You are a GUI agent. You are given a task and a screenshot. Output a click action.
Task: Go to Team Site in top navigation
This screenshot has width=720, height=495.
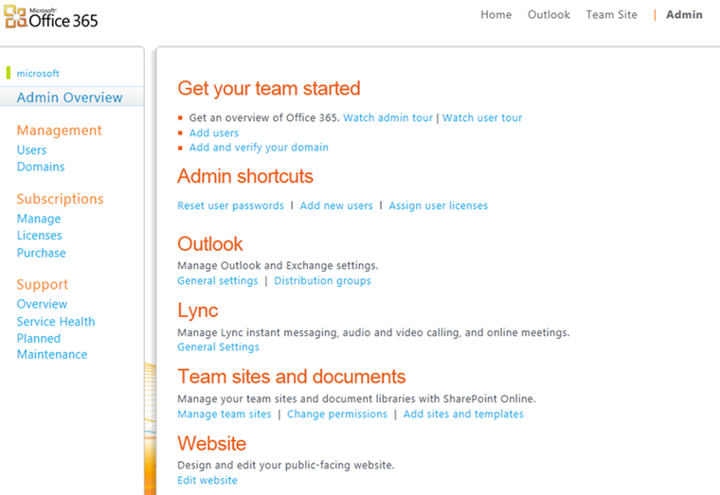coord(612,15)
